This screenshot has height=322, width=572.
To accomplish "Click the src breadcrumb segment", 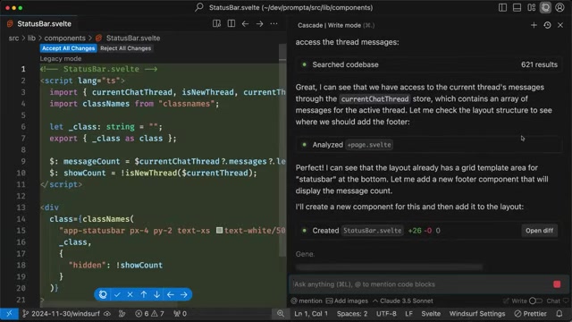I will (14, 38).
